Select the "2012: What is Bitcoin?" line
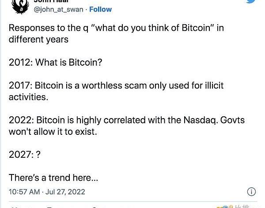265x208 pixels. tap(56, 62)
